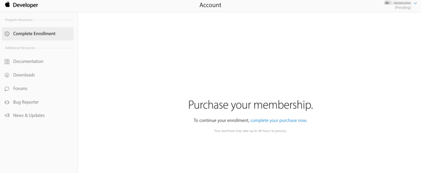Screen dimensions: 421x173
Task: Go to Downloads section
Action: [24, 75]
